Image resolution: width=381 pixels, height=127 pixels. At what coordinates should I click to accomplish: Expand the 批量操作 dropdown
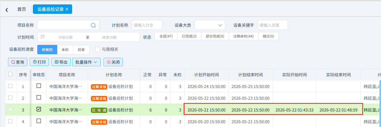86,62
